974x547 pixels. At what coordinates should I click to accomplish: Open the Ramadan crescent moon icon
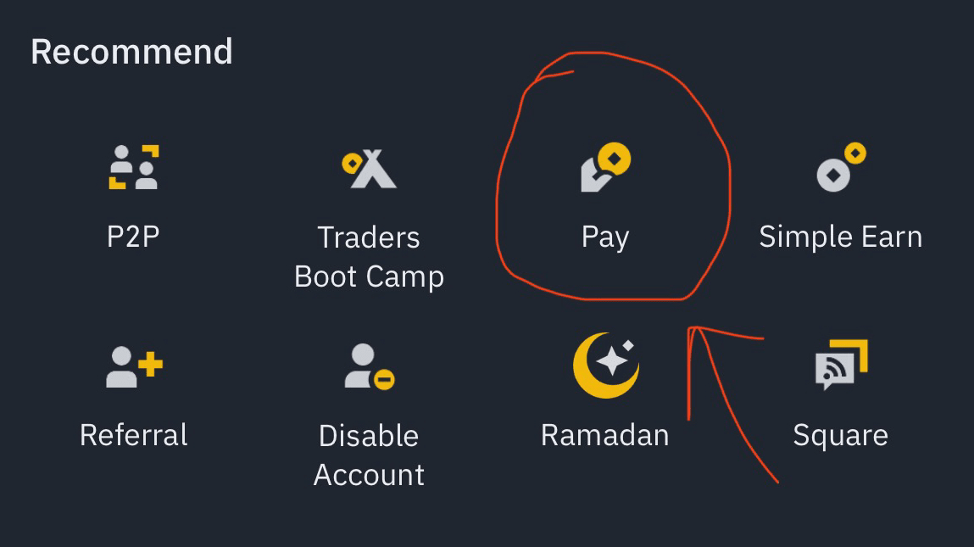click(x=605, y=366)
